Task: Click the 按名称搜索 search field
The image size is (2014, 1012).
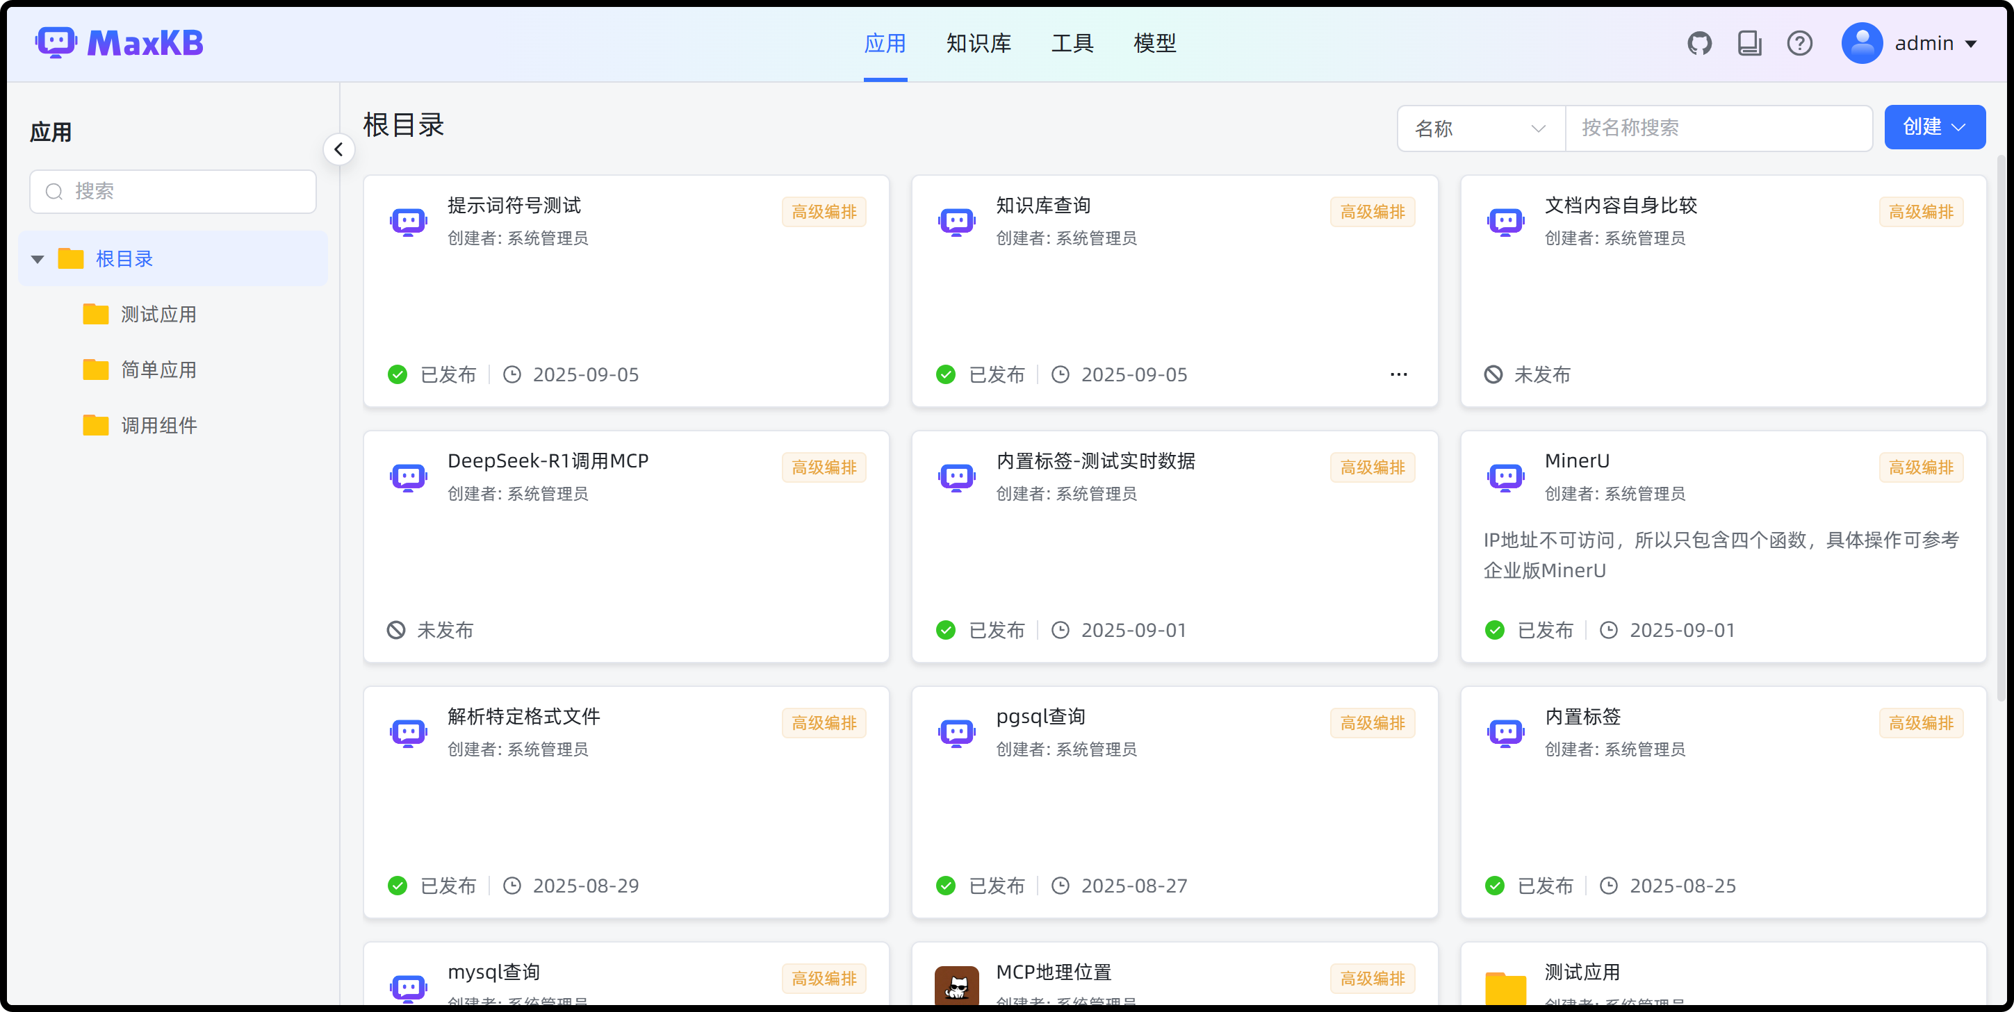Action: click(x=1719, y=128)
